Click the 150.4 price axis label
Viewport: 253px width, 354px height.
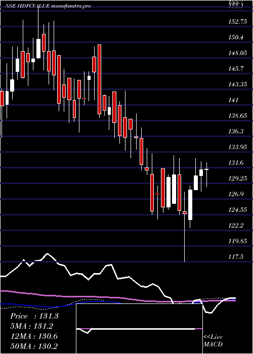pyautogui.click(x=236, y=37)
